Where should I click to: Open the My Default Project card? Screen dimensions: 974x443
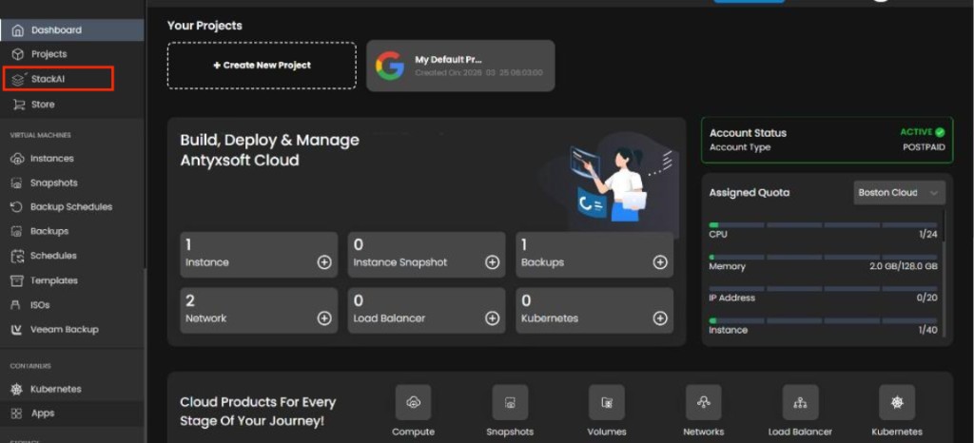click(460, 66)
